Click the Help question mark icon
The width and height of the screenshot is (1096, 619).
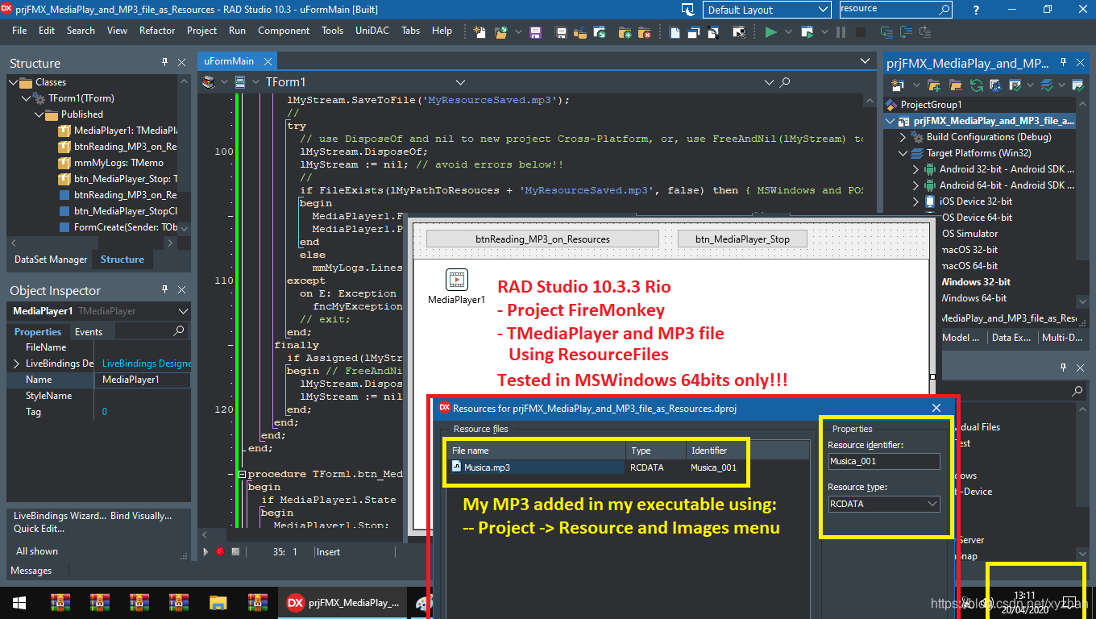(x=977, y=10)
